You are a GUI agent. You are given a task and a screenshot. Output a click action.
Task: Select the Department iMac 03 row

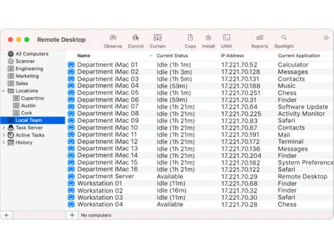[200, 79]
